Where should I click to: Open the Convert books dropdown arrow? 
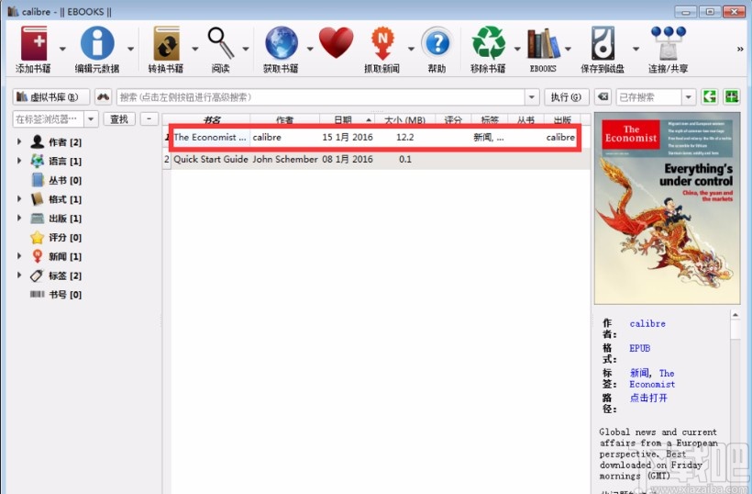click(194, 49)
